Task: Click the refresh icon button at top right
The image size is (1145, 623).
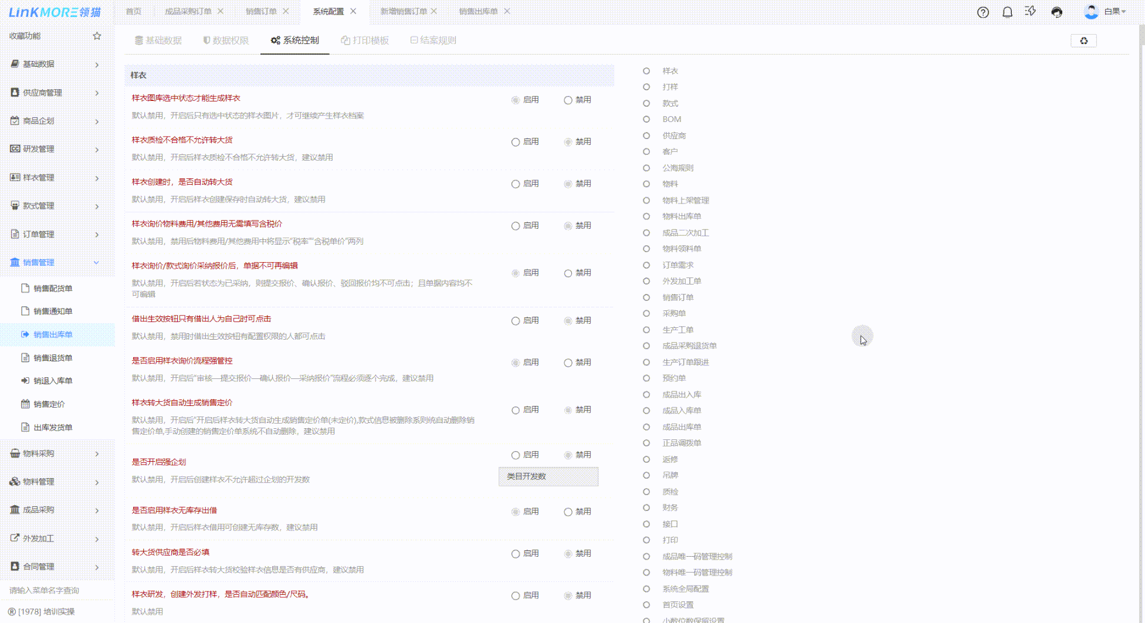Action: 1083,40
